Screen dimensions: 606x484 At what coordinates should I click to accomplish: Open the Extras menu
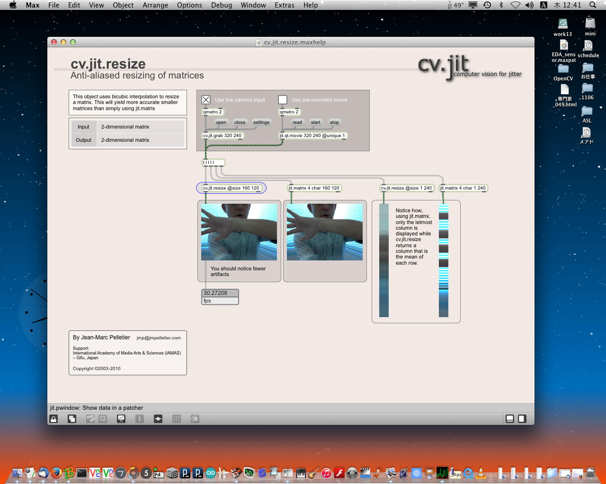coord(285,5)
